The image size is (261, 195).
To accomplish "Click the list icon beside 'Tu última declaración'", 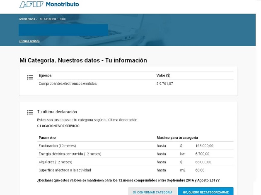I will 30,112.
